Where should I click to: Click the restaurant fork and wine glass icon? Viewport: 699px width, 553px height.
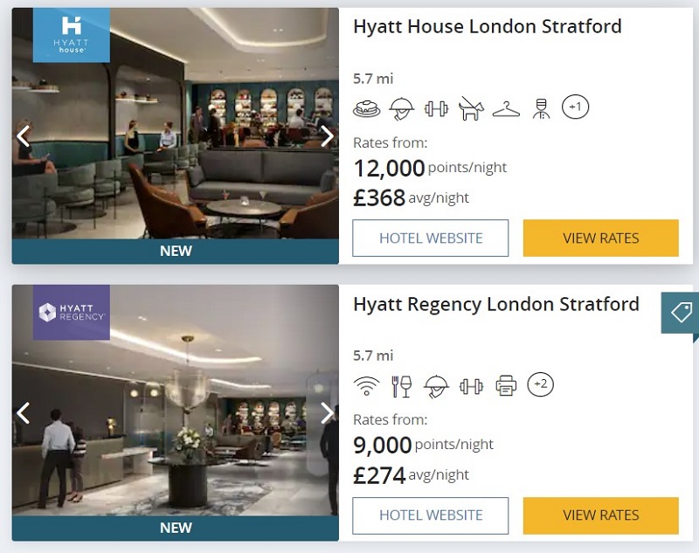click(x=401, y=385)
